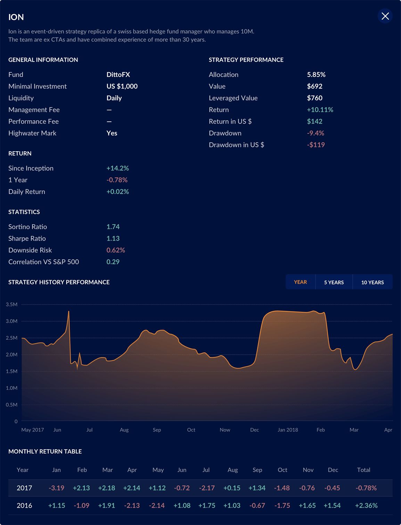
Task: Click the Sortino Ratio value 1.74
Action: pos(113,227)
